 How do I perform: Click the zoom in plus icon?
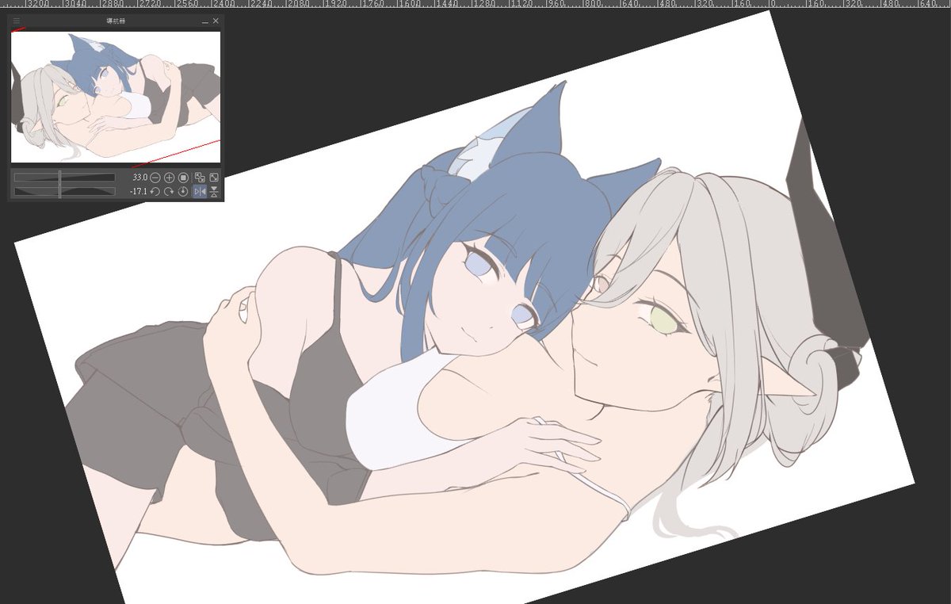[169, 178]
